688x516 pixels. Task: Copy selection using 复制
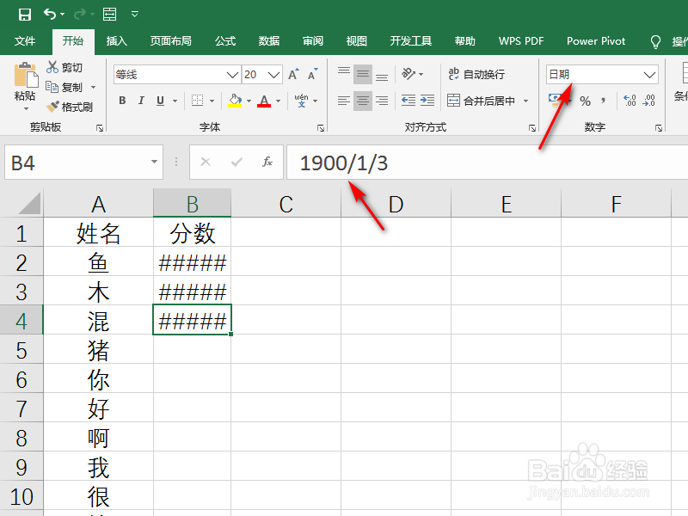click(64, 88)
